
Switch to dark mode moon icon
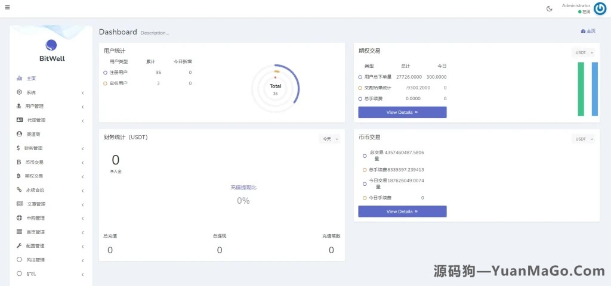coord(550,8)
